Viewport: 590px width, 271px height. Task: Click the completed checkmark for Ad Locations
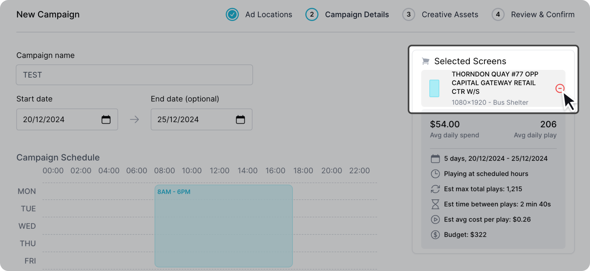point(232,14)
